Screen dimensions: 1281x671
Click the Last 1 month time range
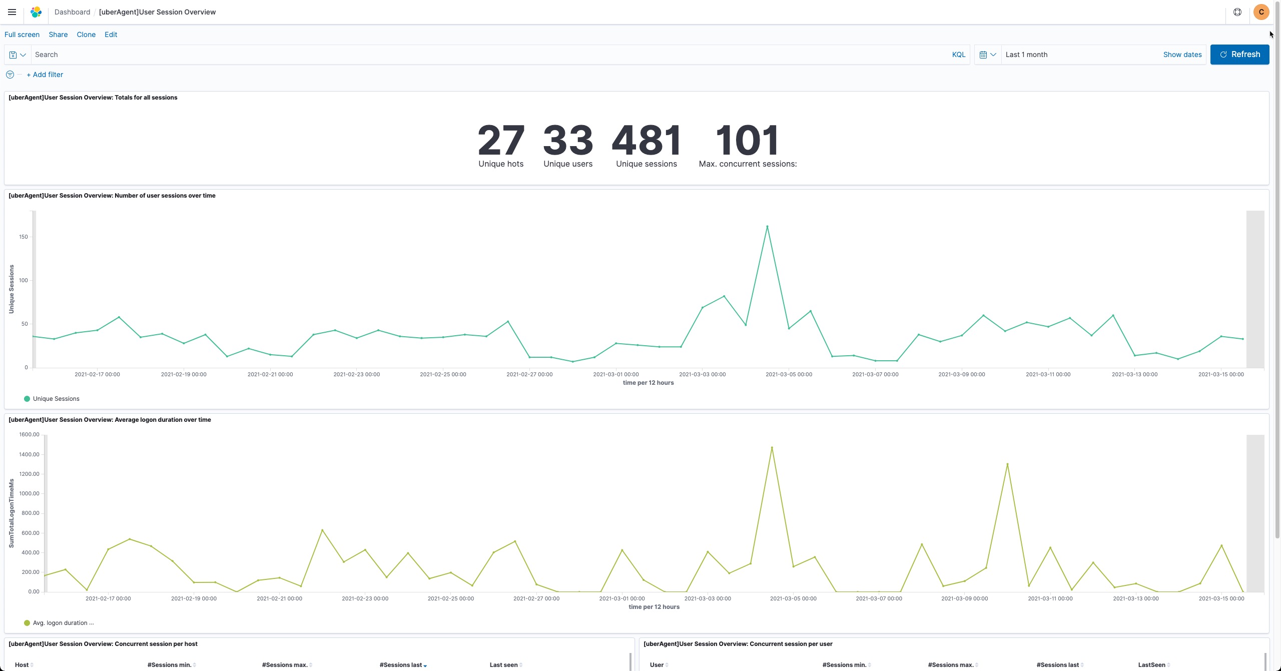[1026, 55]
